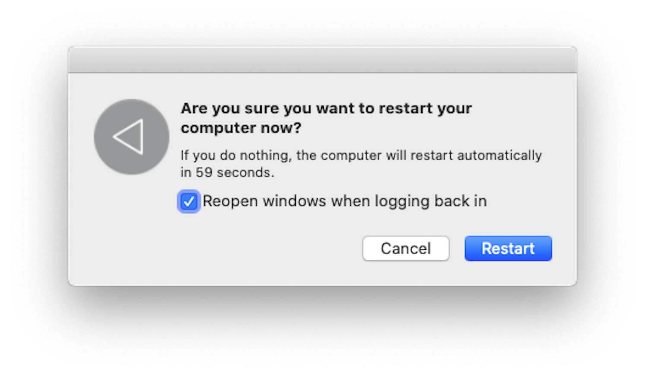
Task: Click the 59 seconds countdown message
Action: click(361, 163)
